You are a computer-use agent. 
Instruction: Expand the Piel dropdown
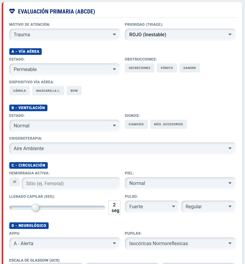[x=180, y=183]
